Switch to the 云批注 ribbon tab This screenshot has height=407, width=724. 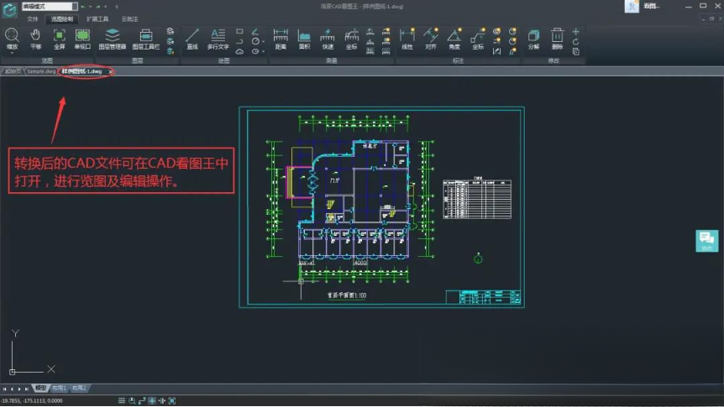129,19
